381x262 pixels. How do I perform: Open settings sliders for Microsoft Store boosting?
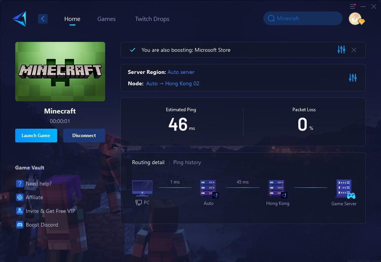(341, 50)
